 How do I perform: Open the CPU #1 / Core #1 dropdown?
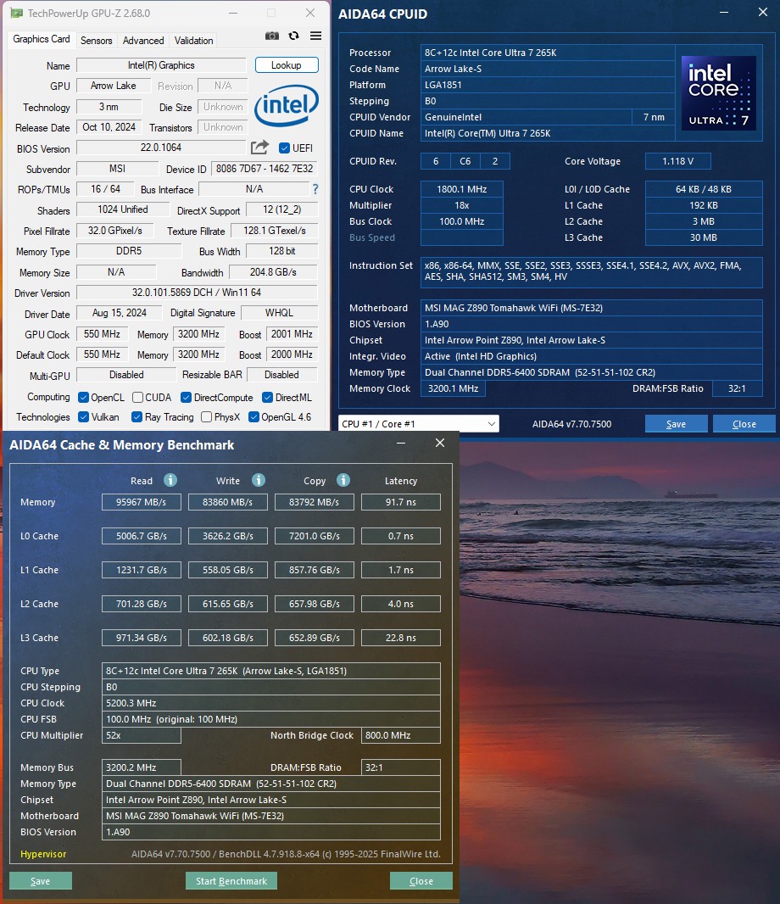point(419,424)
